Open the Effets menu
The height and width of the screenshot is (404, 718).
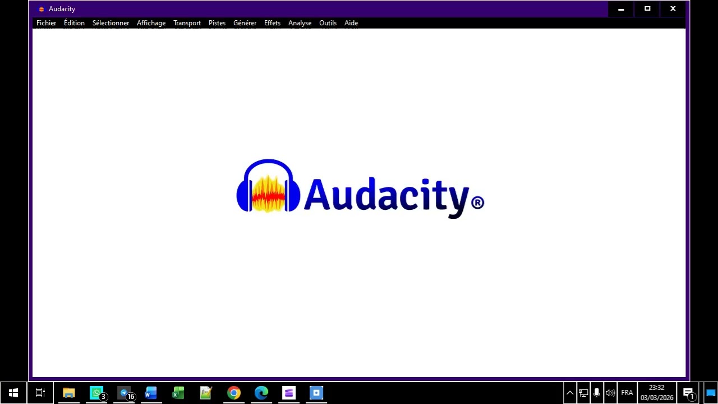pyautogui.click(x=272, y=23)
